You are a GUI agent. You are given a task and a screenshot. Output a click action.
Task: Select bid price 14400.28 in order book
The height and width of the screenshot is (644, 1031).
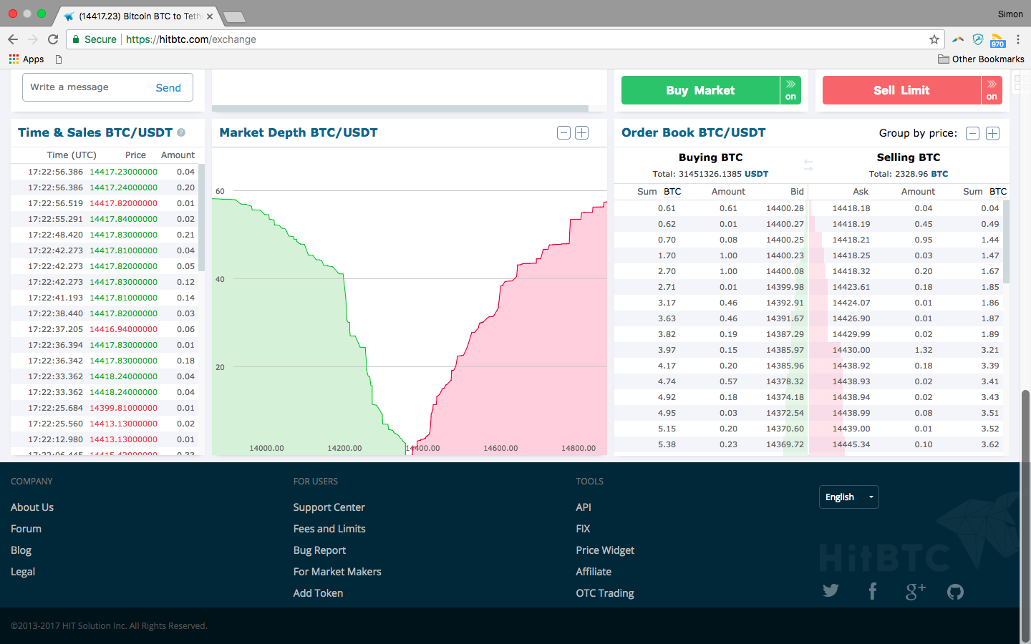785,208
